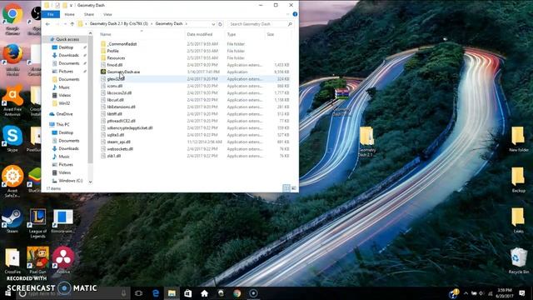Select sdkencryptedappticket.dll file

[130, 127]
